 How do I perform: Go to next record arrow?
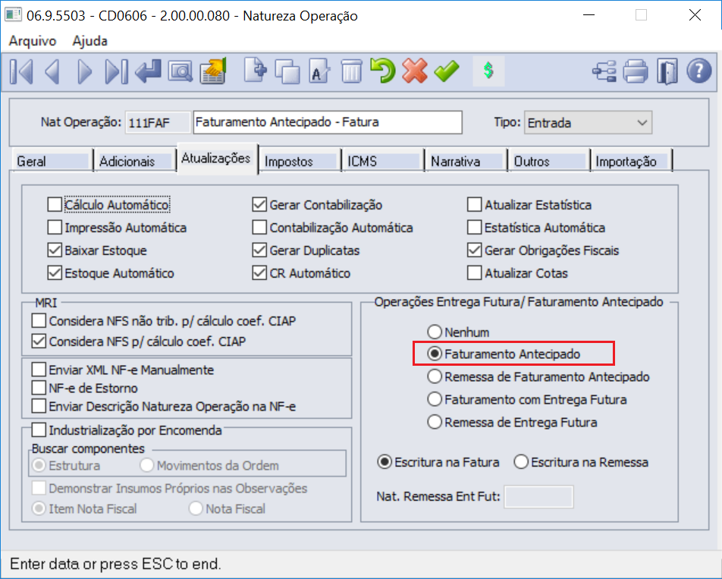point(85,72)
